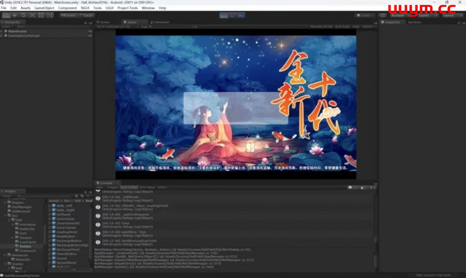Click the Pause button

pos(233,15)
